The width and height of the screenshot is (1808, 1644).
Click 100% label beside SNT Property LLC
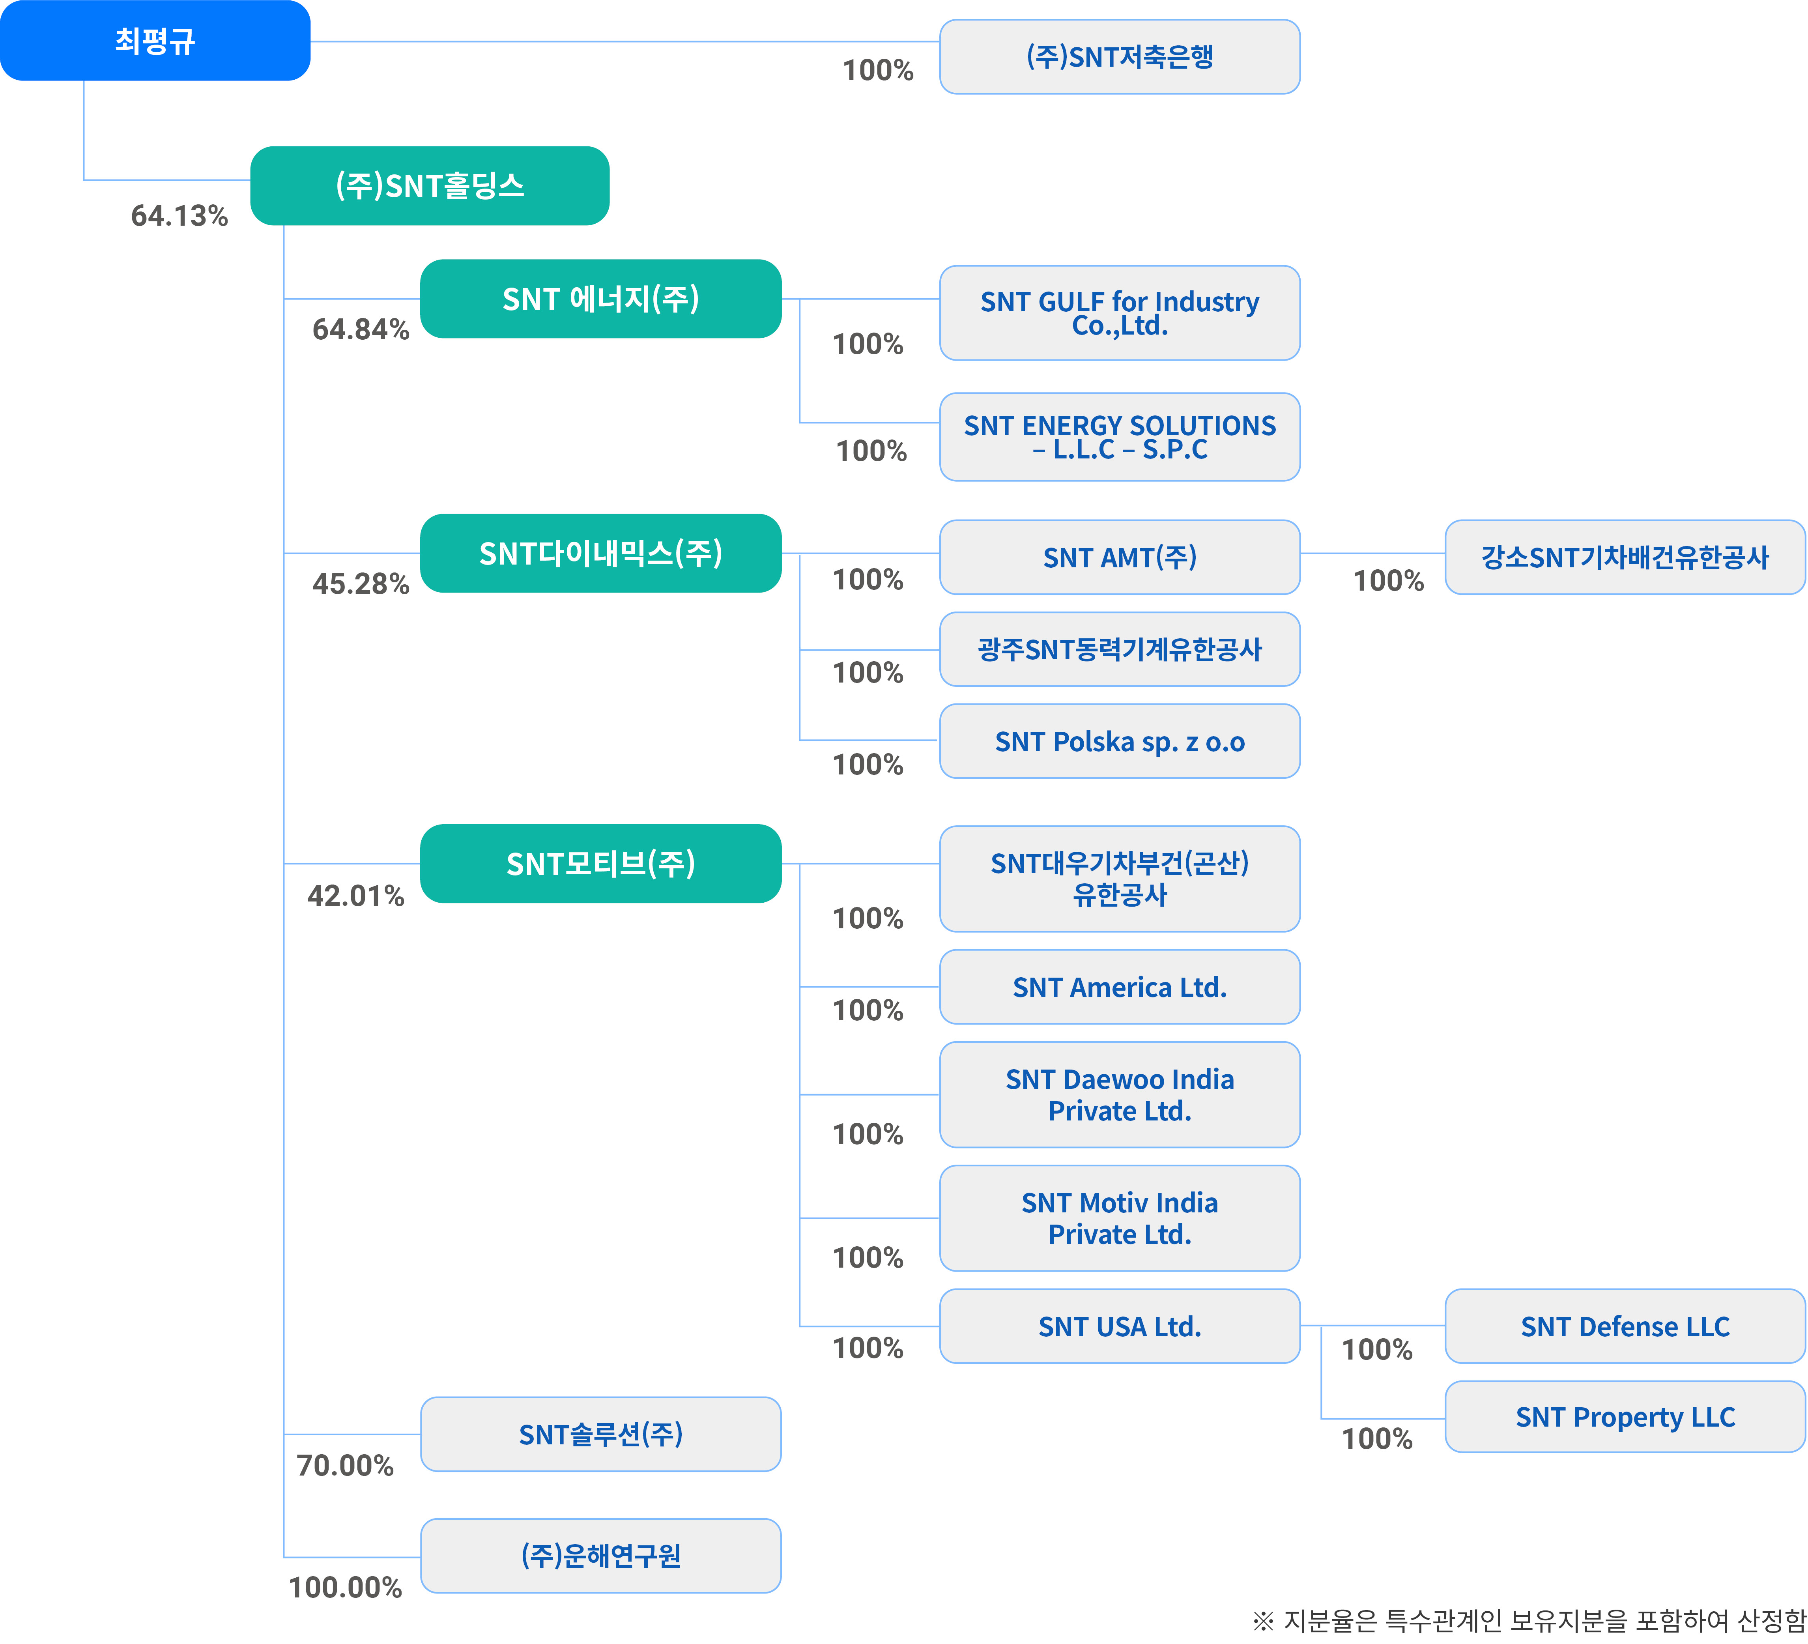(1378, 1438)
